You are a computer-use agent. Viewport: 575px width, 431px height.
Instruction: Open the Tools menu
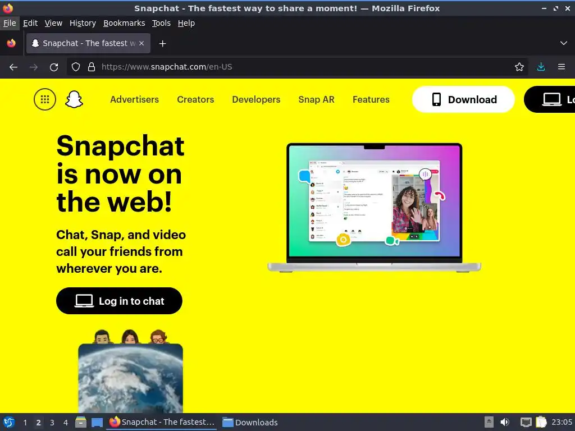click(x=161, y=23)
